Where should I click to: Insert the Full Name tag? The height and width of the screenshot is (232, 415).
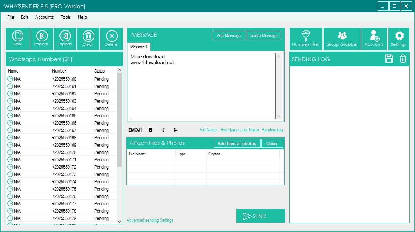click(208, 130)
